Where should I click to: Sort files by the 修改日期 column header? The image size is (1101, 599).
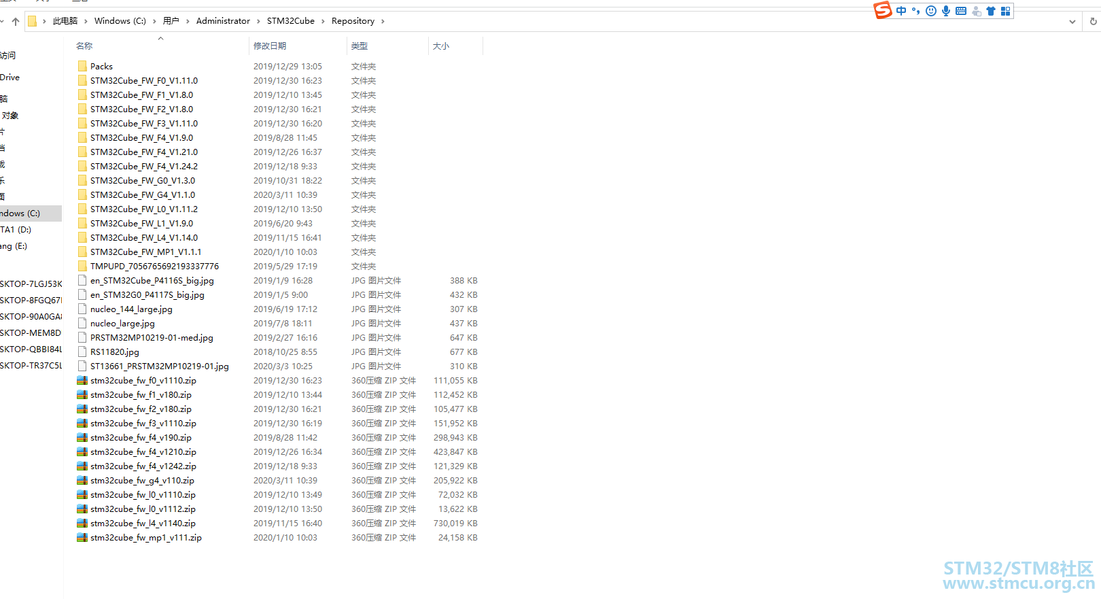pyautogui.click(x=270, y=46)
